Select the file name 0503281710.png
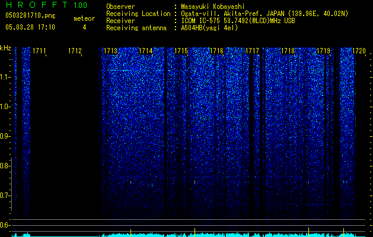Image resolution: width=373 pixels, height=237 pixels. pyautogui.click(x=30, y=15)
